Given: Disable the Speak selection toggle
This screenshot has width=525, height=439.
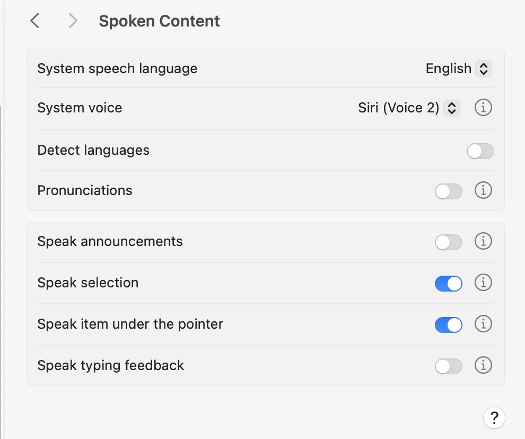Looking at the screenshot, I should click(448, 283).
